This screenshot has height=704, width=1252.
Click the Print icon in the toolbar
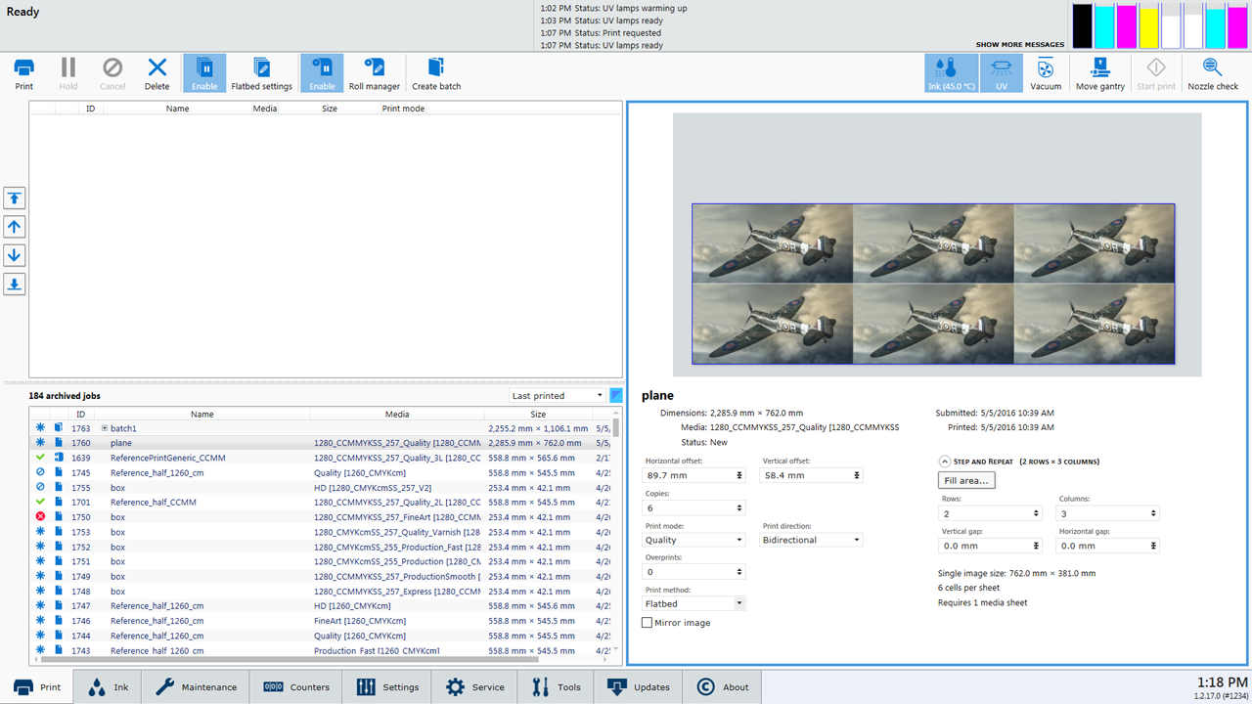(x=23, y=73)
